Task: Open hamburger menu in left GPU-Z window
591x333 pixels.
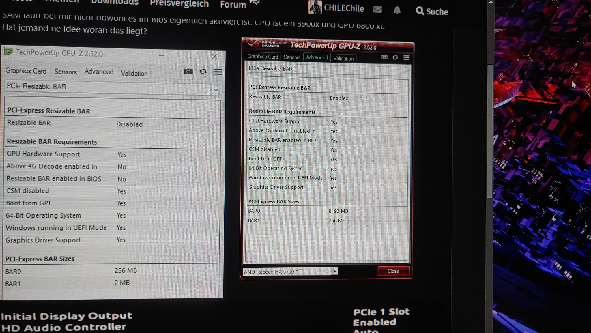Action: (x=218, y=72)
